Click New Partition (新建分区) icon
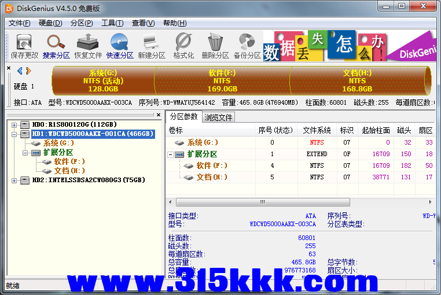The width and height of the screenshot is (441, 295). click(x=151, y=46)
